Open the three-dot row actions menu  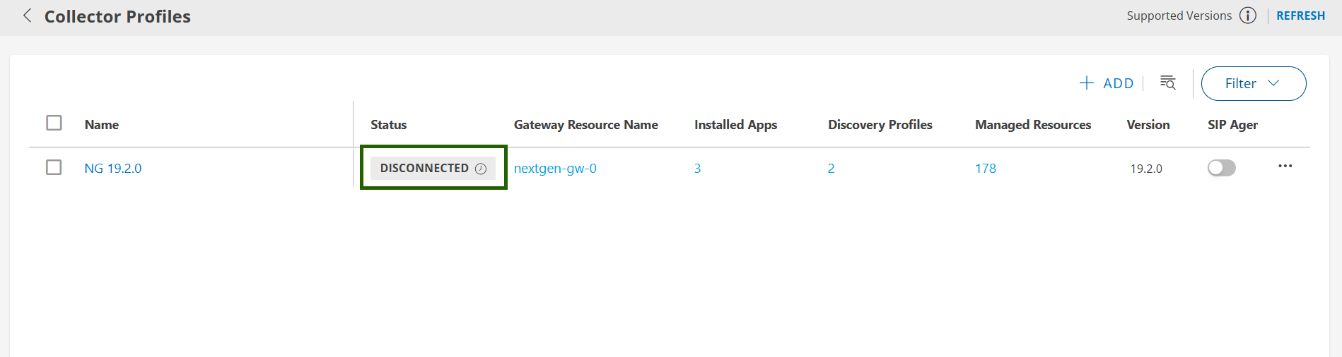(x=1285, y=167)
